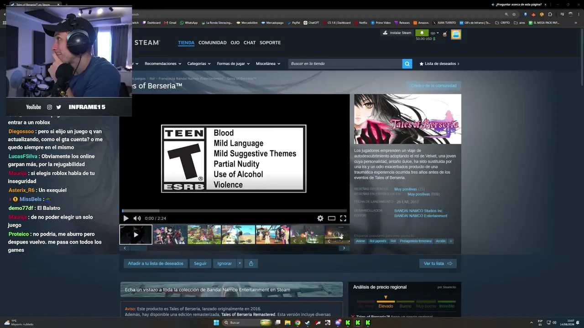Open the CRIPTO bookmarks folder
The image size is (584, 328).
pos(502,23)
